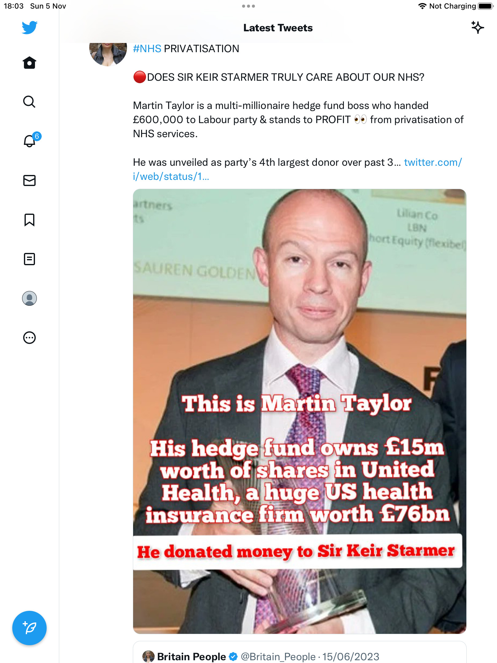Screen dimensions: 497x663
Task: Tap the Wi-Fi status icon
Action: (422, 6)
